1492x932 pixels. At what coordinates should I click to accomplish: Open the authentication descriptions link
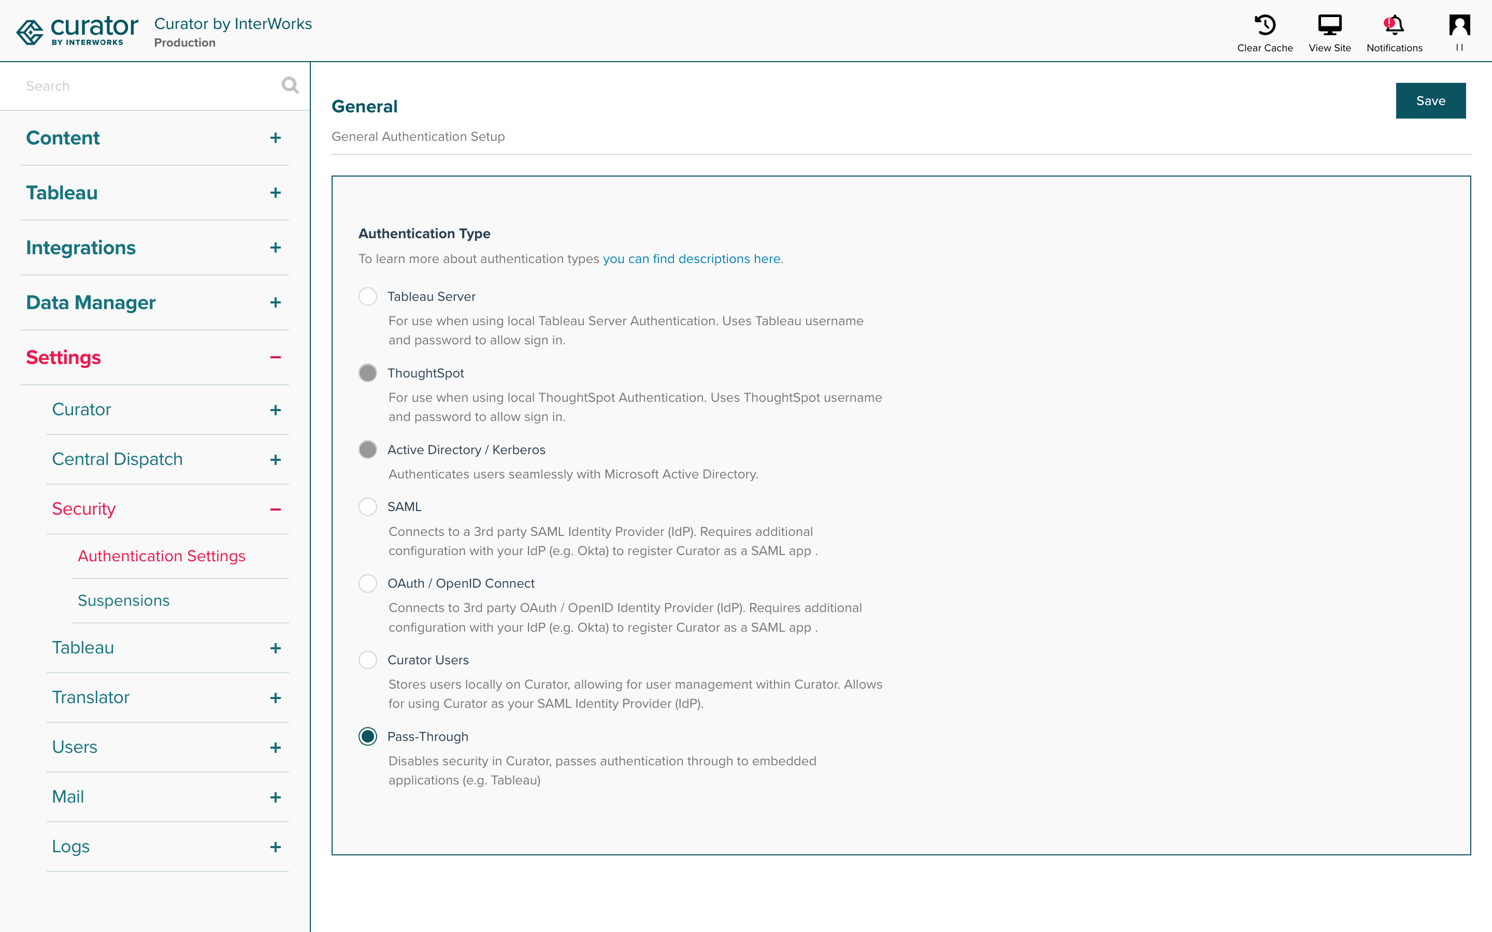click(x=691, y=259)
